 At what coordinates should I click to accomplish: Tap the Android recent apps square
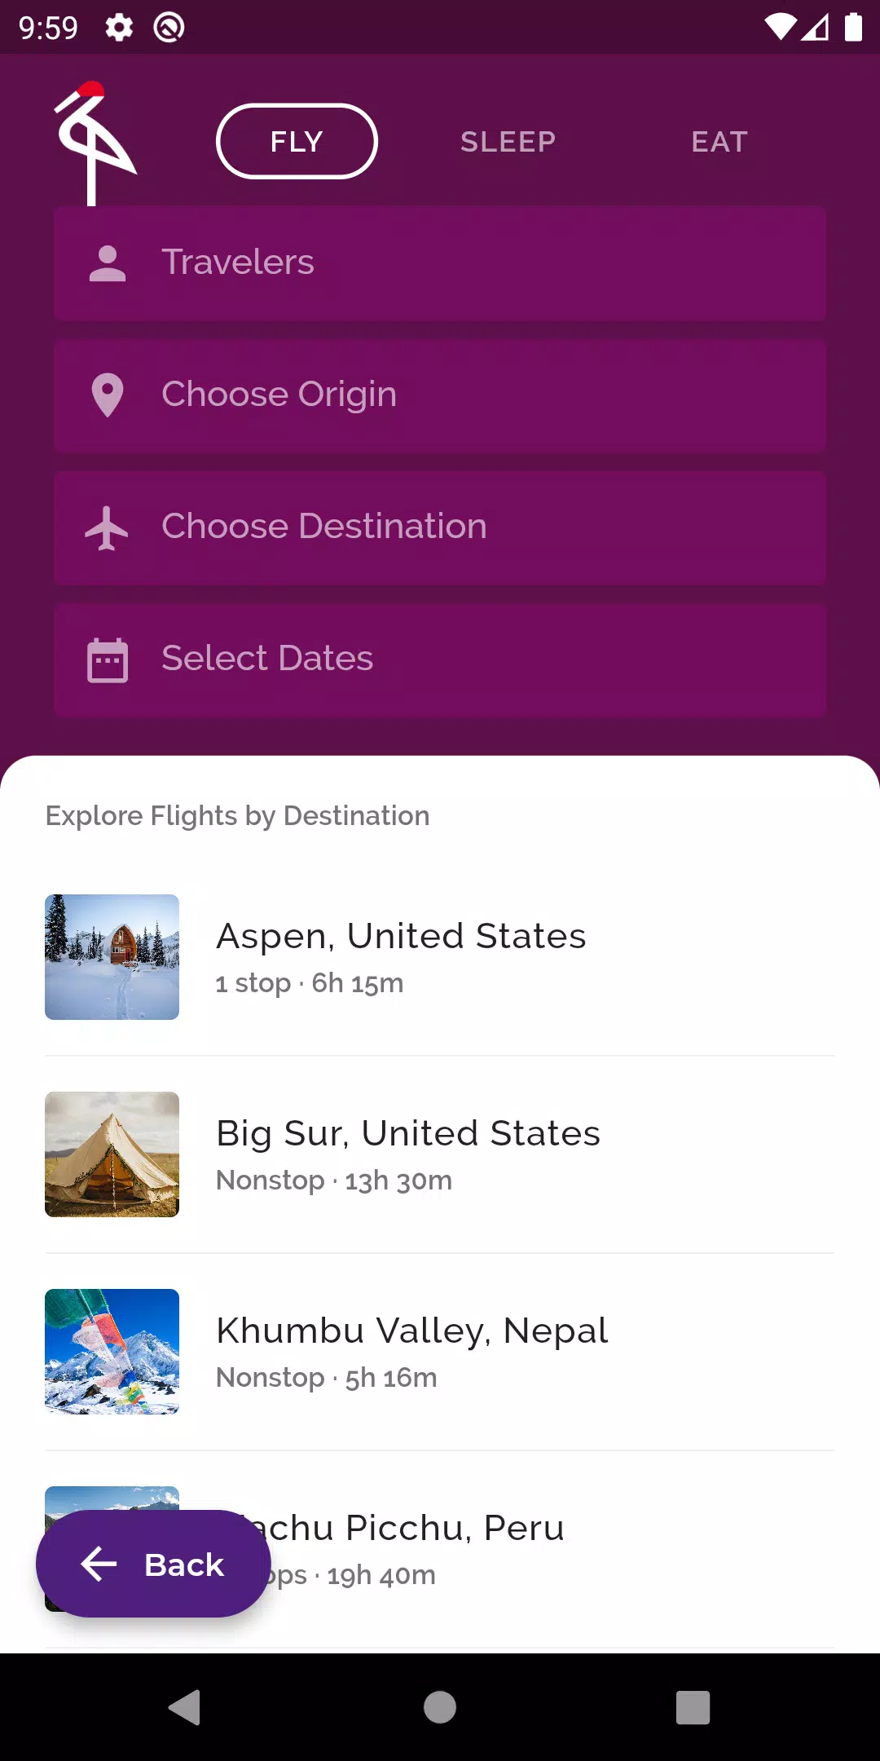(x=693, y=1707)
